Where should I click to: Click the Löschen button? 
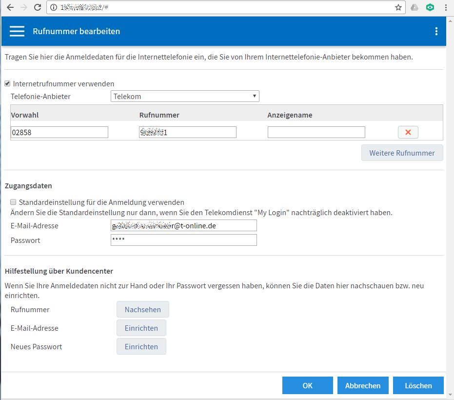418,385
